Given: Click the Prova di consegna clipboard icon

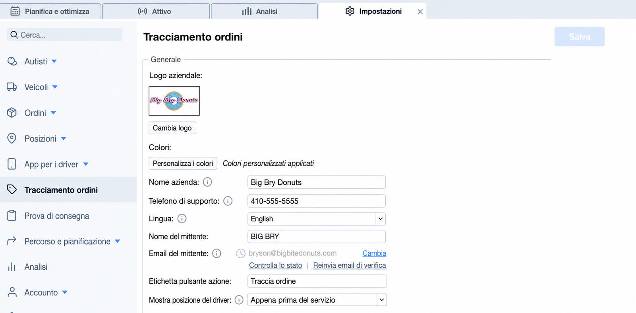Looking at the screenshot, I should [x=12, y=215].
